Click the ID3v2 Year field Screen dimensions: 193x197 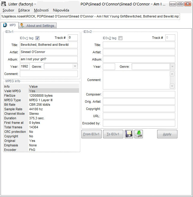[109, 67]
